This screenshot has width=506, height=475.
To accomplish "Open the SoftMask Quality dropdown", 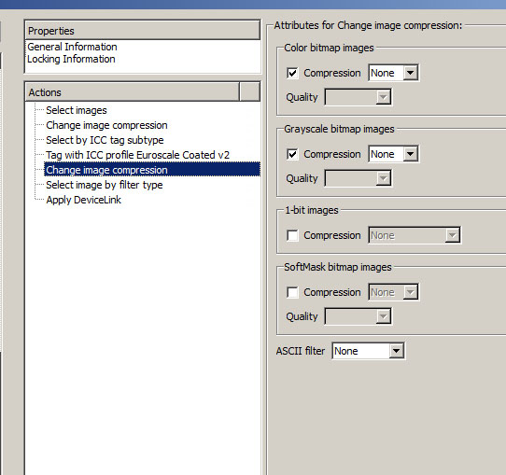I will tap(358, 316).
